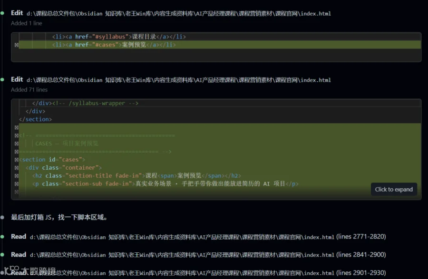The height and width of the screenshot is (279, 428).
Task: Click the grey dot beside the "最后加灯箱 JS" message
Action: (x=2, y=217)
